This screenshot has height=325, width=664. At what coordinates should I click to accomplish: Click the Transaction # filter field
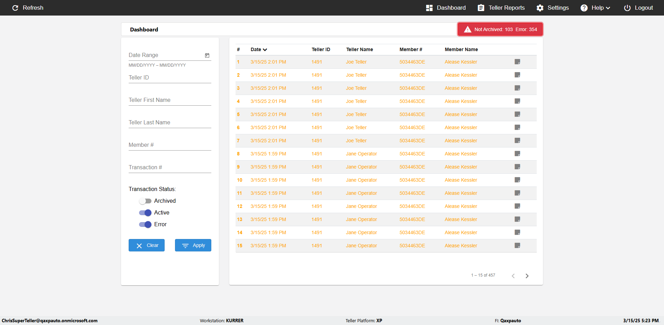click(x=170, y=168)
